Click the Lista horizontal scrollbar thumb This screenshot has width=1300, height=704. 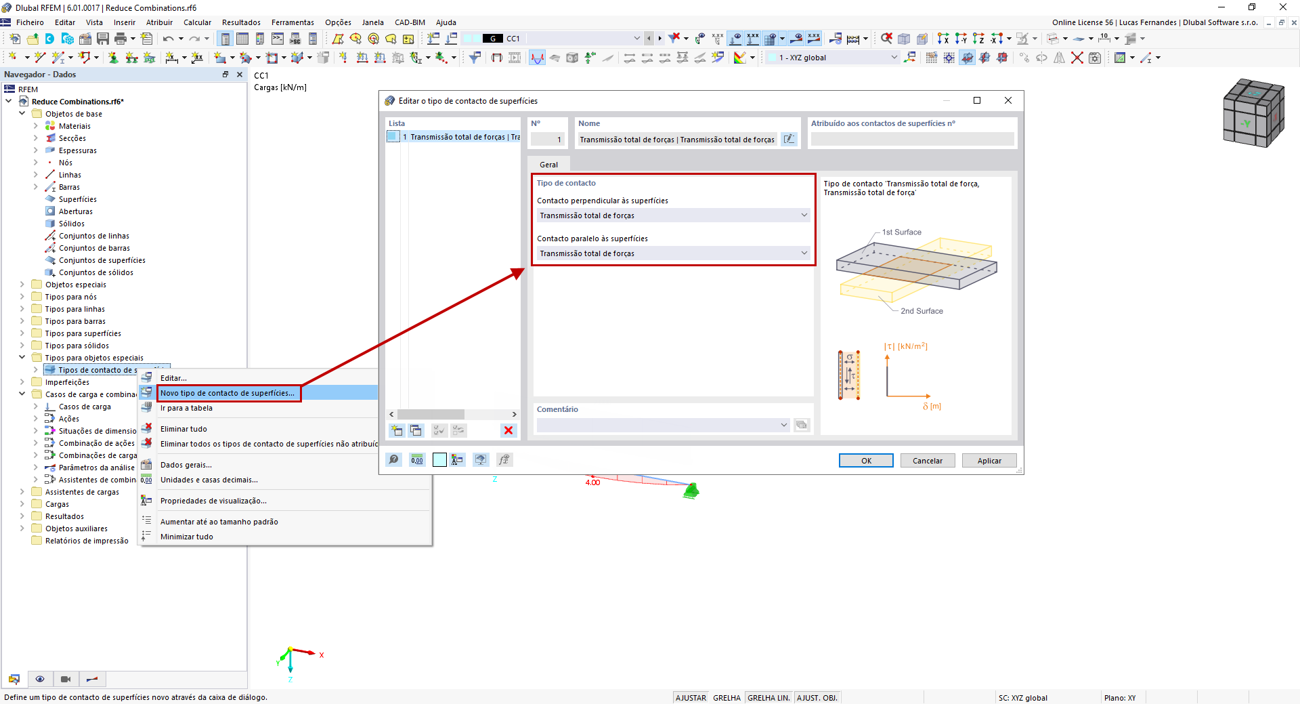tap(431, 414)
